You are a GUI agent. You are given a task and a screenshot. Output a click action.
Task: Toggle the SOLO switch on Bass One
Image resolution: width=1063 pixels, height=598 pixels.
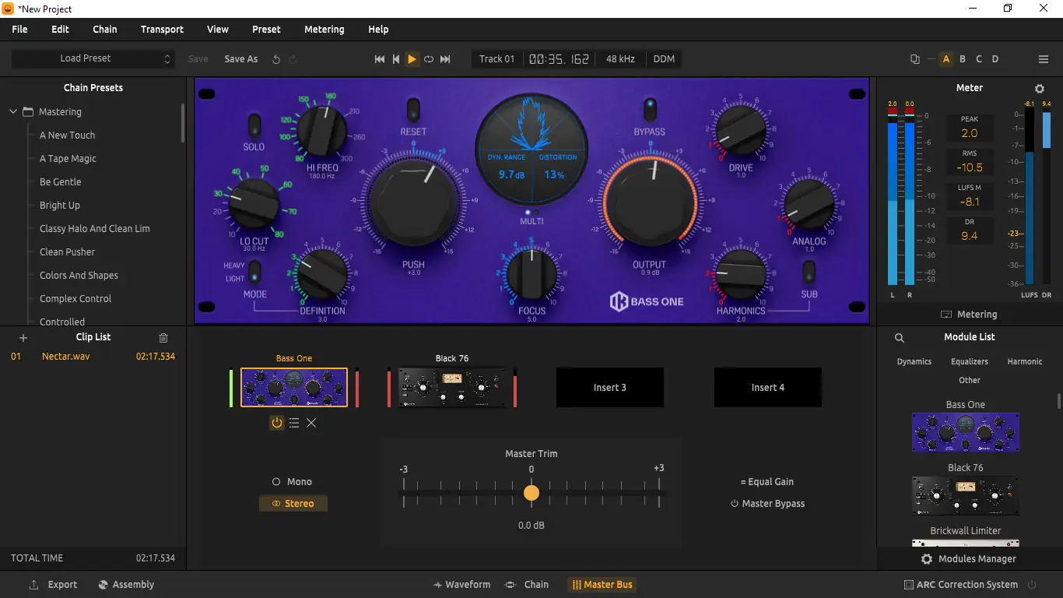254,125
